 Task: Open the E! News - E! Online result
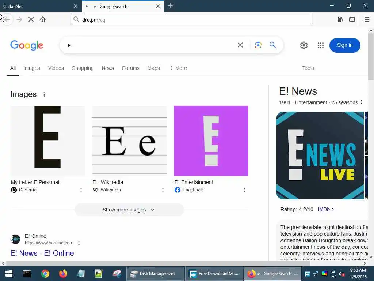(x=42, y=253)
